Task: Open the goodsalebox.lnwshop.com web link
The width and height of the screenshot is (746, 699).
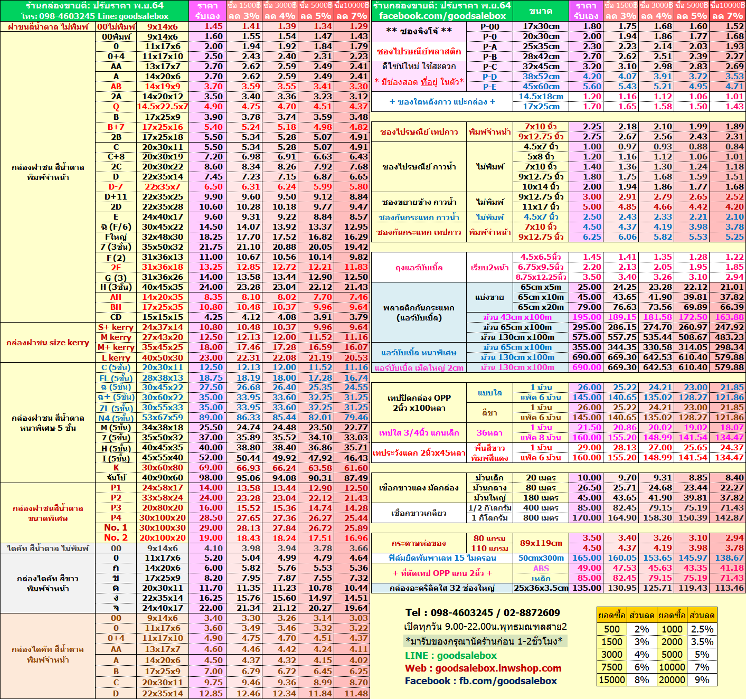Action: (498, 668)
